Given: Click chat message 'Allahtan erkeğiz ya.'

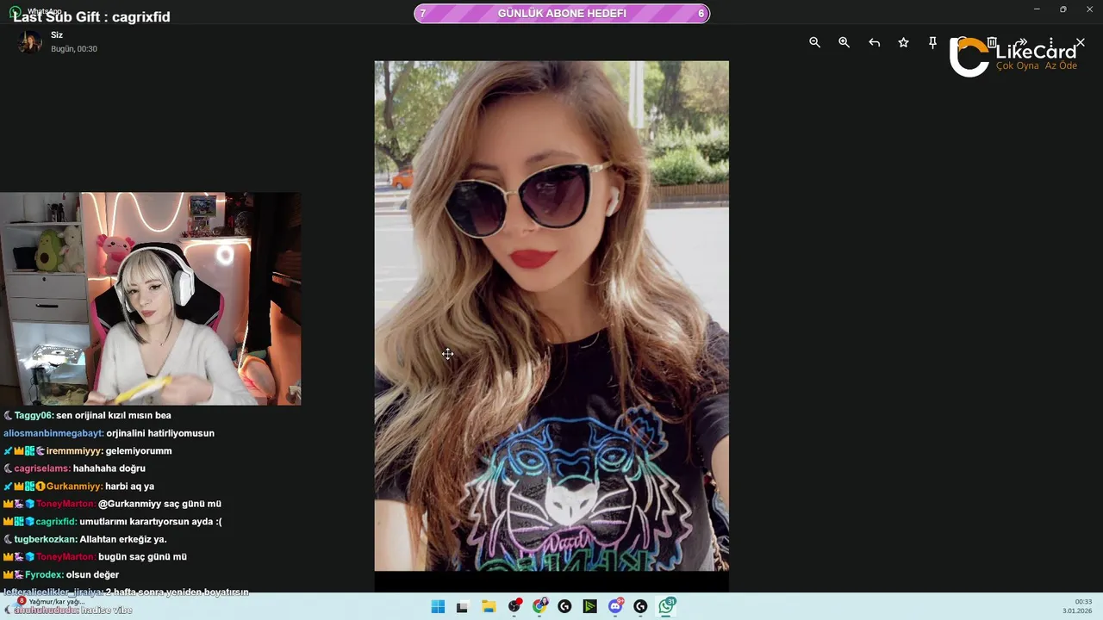Looking at the screenshot, I should (x=123, y=539).
